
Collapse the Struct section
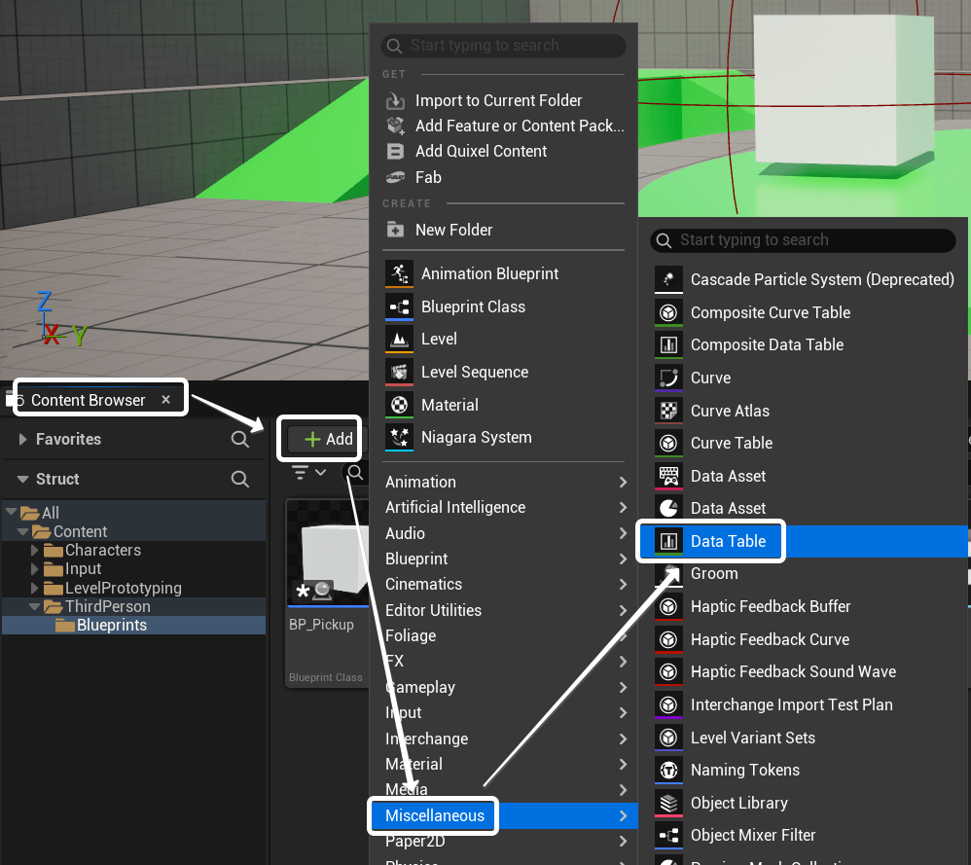coord(23,480)
